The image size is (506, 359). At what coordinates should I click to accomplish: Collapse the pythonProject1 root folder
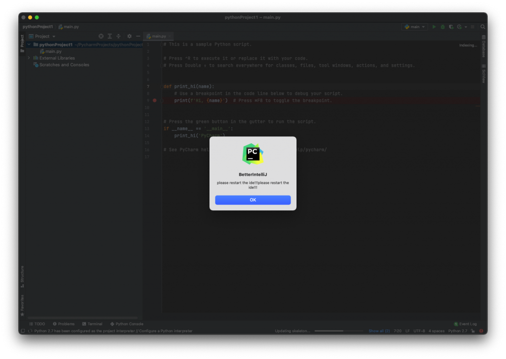pyautogui.click(x=29, y=44)
